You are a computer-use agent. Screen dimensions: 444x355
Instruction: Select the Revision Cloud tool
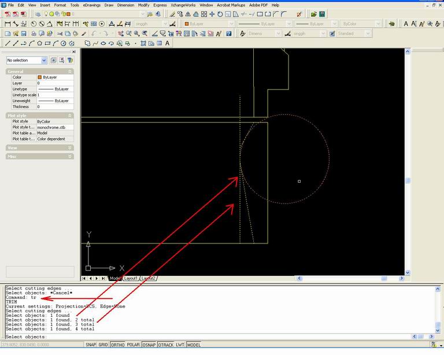[x=87, y=43]
